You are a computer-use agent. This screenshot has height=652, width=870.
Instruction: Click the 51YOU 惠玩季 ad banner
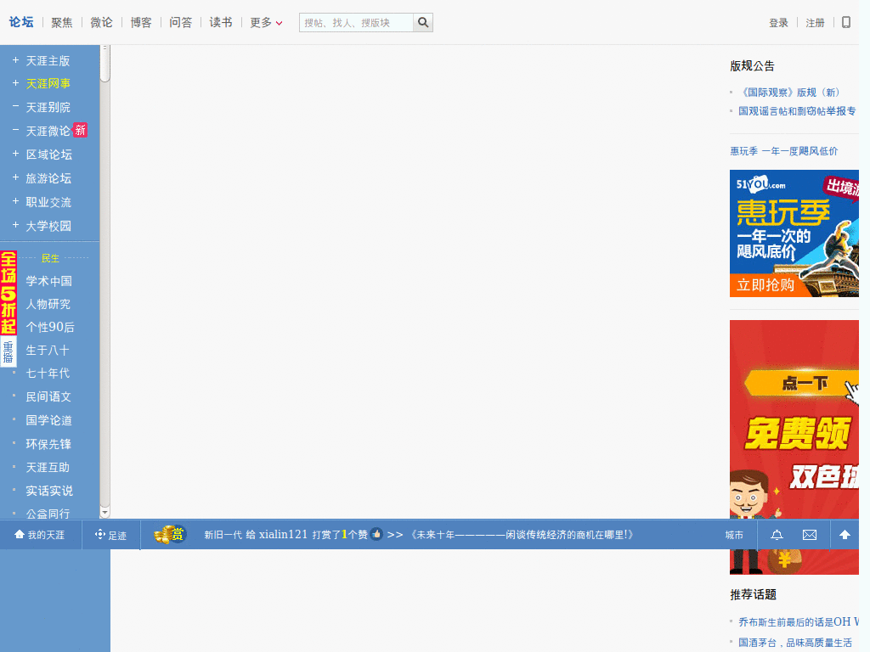(x=794, y=233)
